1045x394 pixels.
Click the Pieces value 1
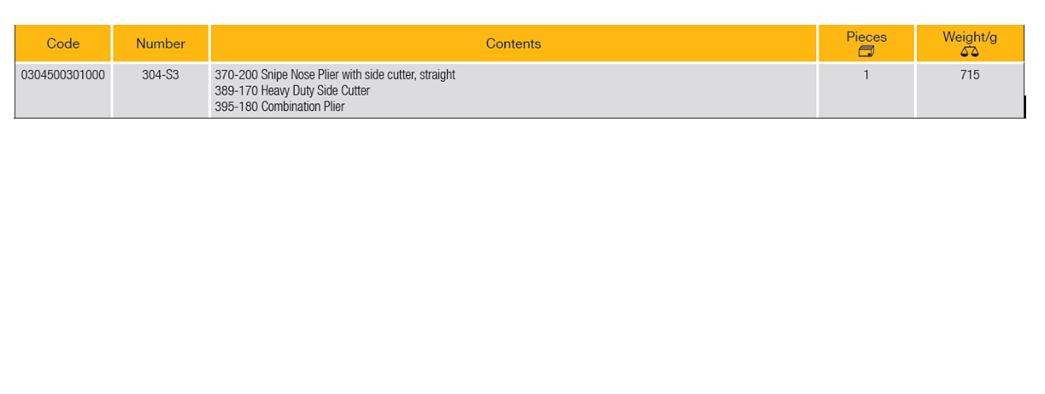pos(866,75)
